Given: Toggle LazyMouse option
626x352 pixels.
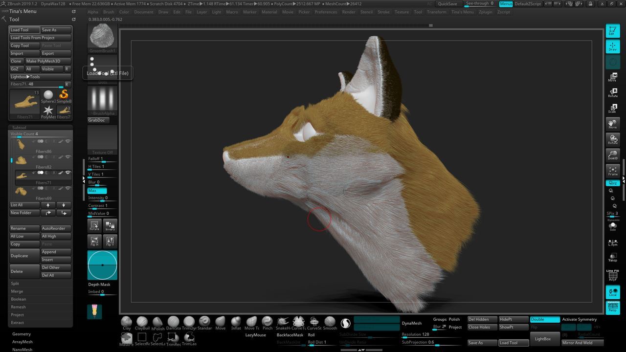Looking at the screenshot, I should click(255, 335).
